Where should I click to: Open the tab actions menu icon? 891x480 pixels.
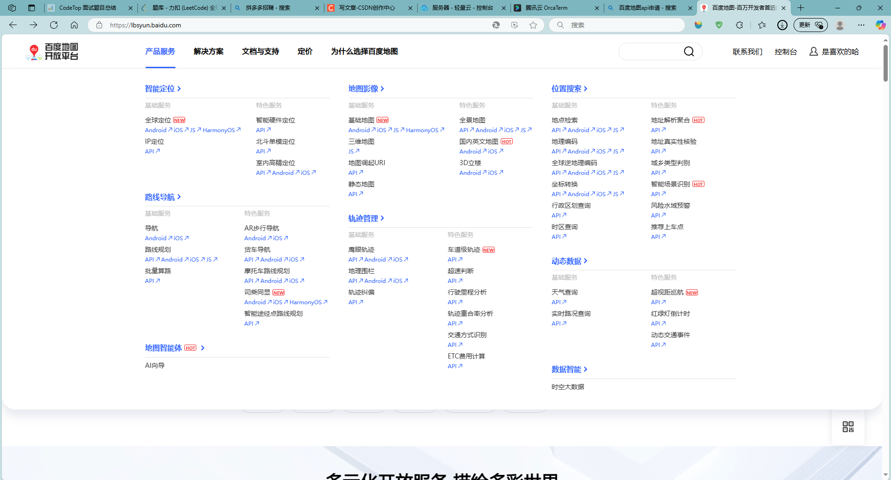coord(32,8)
